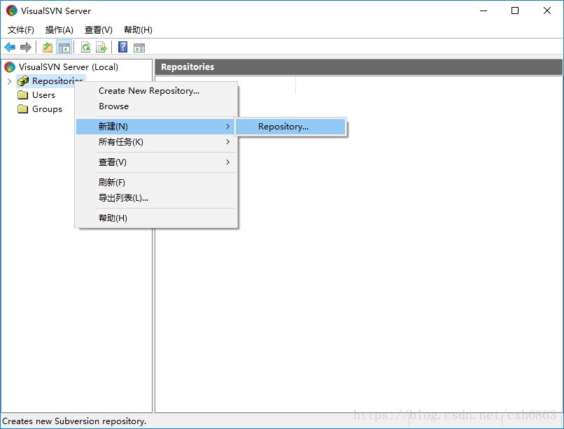Open Help via the question mark icon
Viewport: 564px width, 429px height.
coord(122,47)
